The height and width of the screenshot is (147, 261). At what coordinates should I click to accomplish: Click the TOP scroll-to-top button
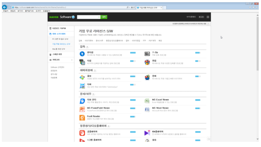(209, 139)
